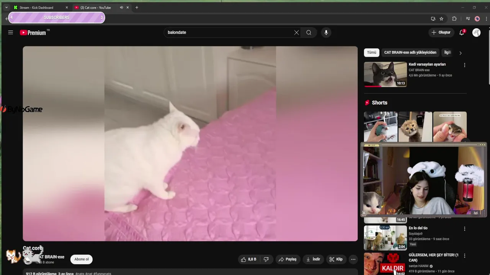Open more actions ellipsis under video
Image resolution: width=490 pixels, height=275 pixels.
353,259
